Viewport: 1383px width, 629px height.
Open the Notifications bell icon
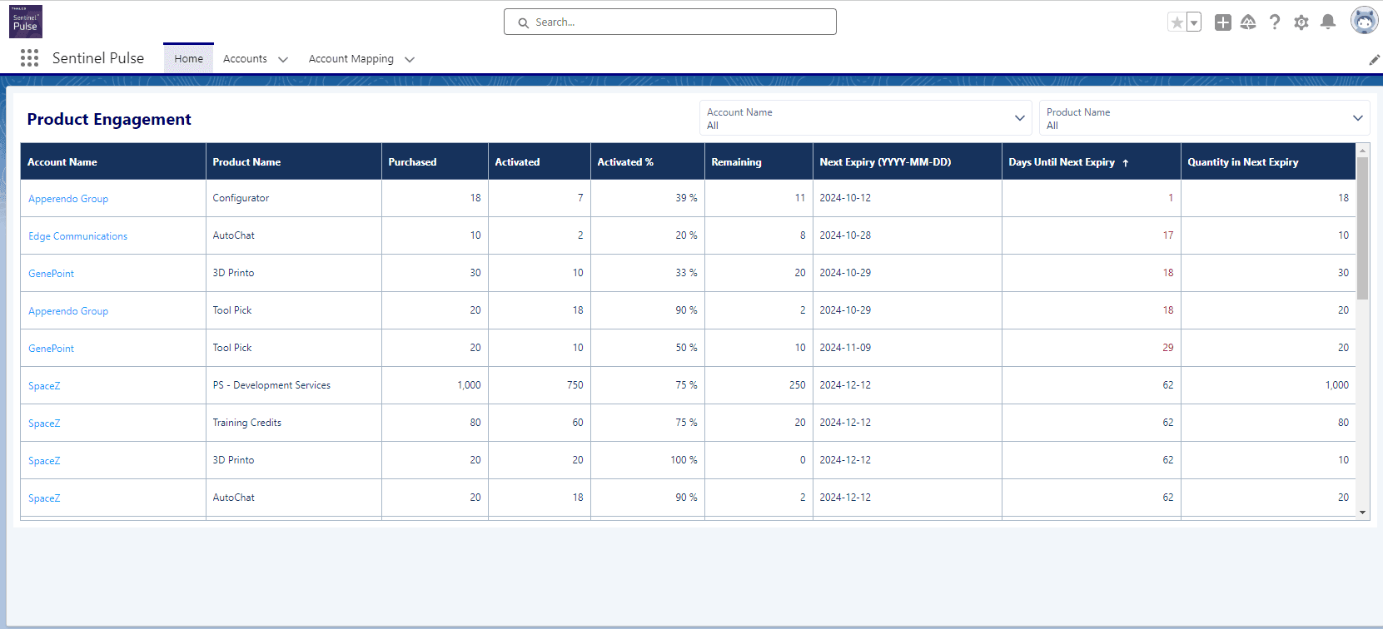[x=1328, y=22]
